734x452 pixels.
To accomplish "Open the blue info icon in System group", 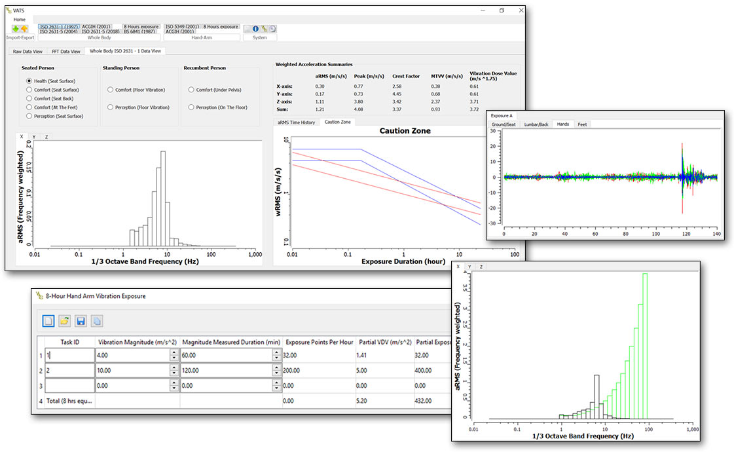I will point(255,29).
